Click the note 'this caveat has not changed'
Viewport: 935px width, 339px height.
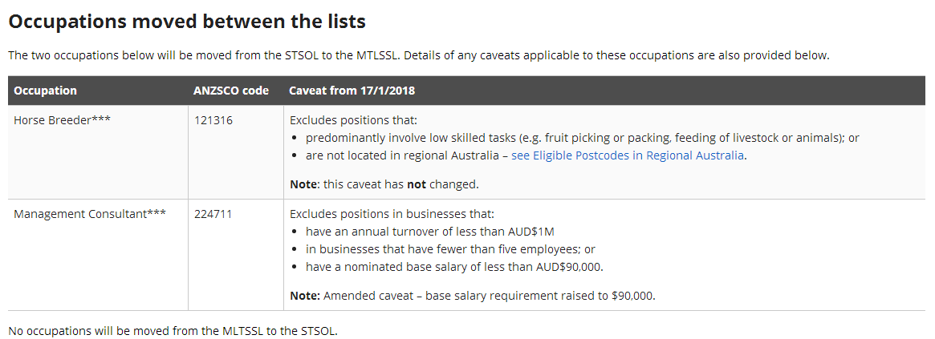pyautogui.click(x=384, y=184)
